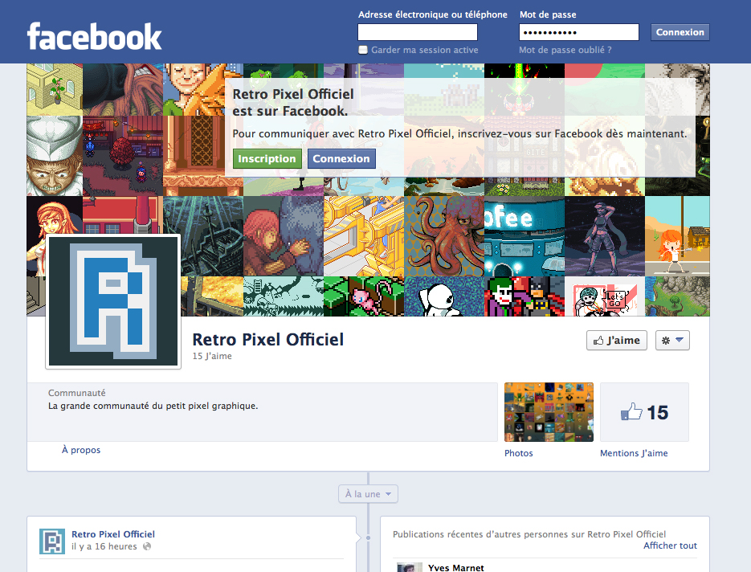Click the Facebook logo
Screen dimensions: 751x572
(94, 36)
